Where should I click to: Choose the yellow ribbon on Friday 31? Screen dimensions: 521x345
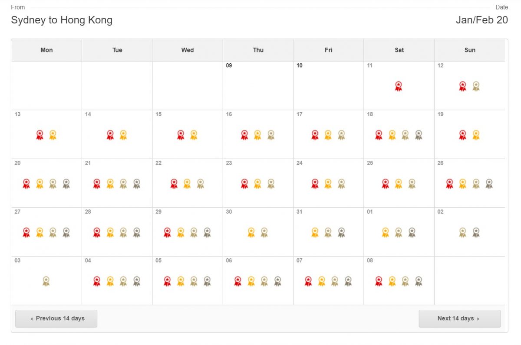(315, 232)
